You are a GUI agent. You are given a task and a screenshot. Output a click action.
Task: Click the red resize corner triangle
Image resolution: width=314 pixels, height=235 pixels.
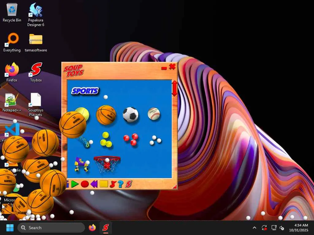(175, 187)
